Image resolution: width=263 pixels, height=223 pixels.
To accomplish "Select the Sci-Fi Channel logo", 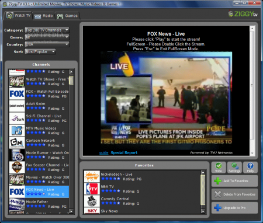I will pyautogui.click(x=17, y=118).
